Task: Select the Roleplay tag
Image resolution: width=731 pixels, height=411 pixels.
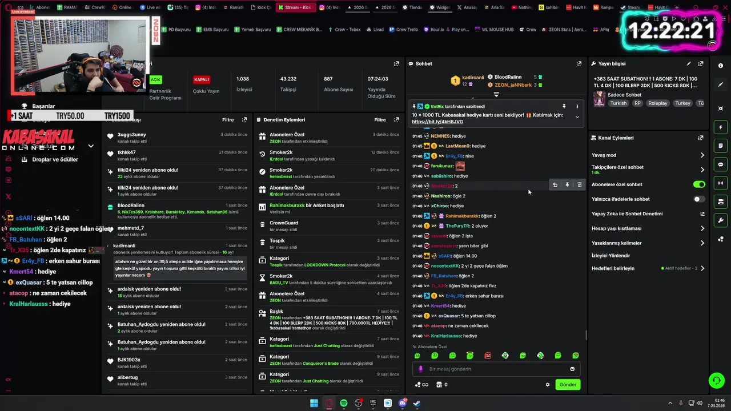Action: [657, 103]
